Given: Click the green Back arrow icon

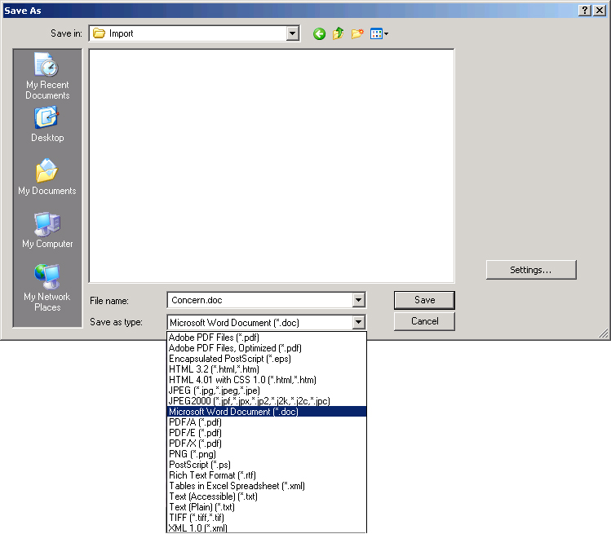Looking at the screenshot, I should [319, 34].
